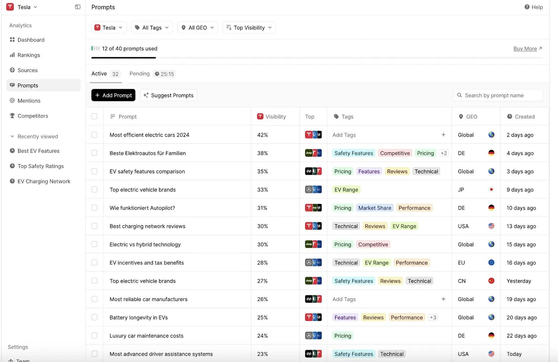558x362 pixels.
Task: Expand the All GEO filter
Action: (197, 27)
